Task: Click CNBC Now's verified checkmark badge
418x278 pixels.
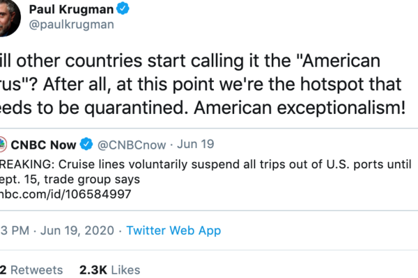Action: pos(87,145)
